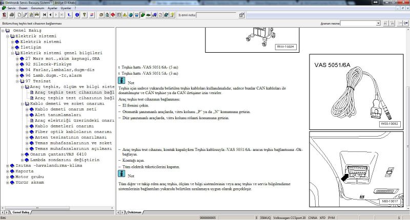Click 'Volkswagen CCSport 20' in status bar
This screenshot has height=220, width=410.
289,217
